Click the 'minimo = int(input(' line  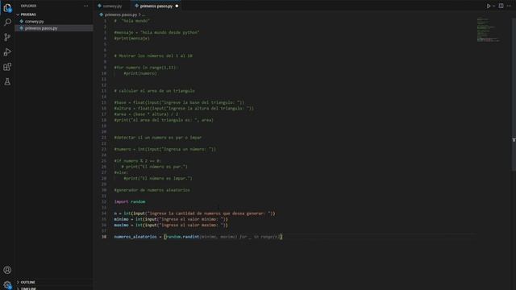coord(171,219)
